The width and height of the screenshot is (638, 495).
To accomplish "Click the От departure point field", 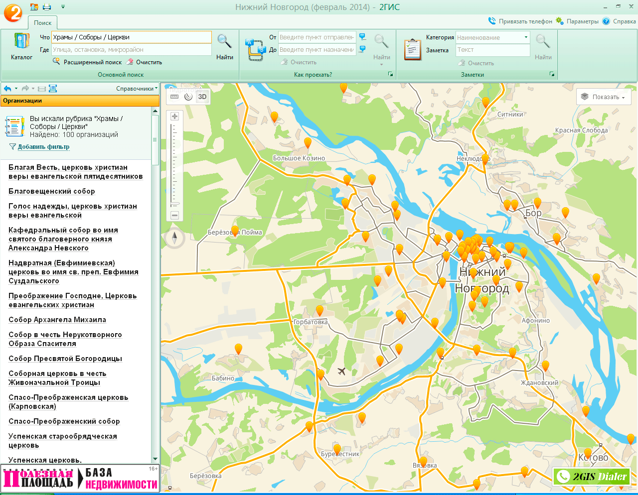I will point(317,37).
